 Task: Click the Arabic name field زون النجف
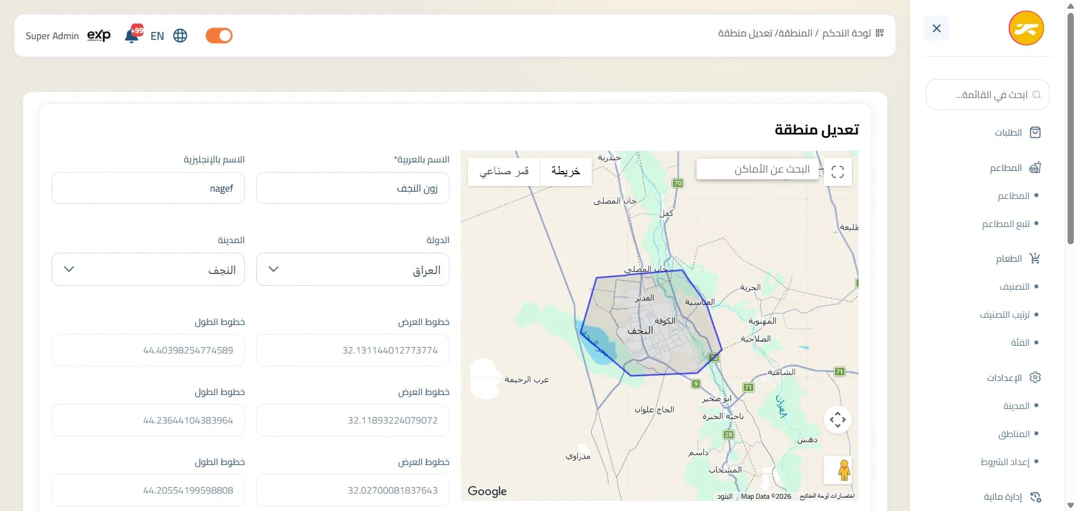click(353, 188)
